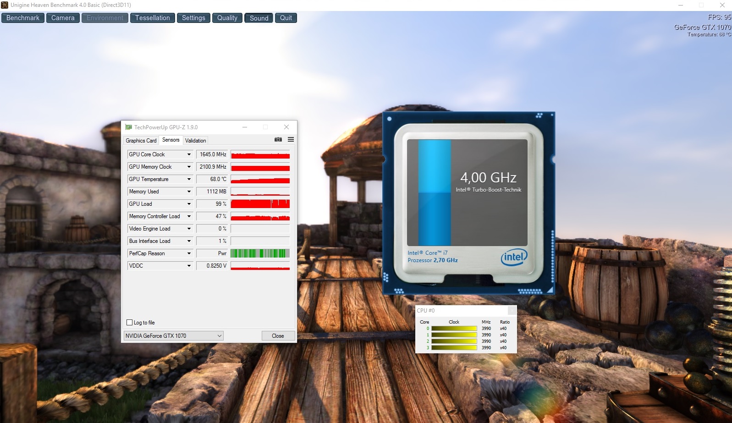Expand the PerfCap Reason dropdown
The width and height of the screenshot is (732, 423).
[x=189, y=253]
